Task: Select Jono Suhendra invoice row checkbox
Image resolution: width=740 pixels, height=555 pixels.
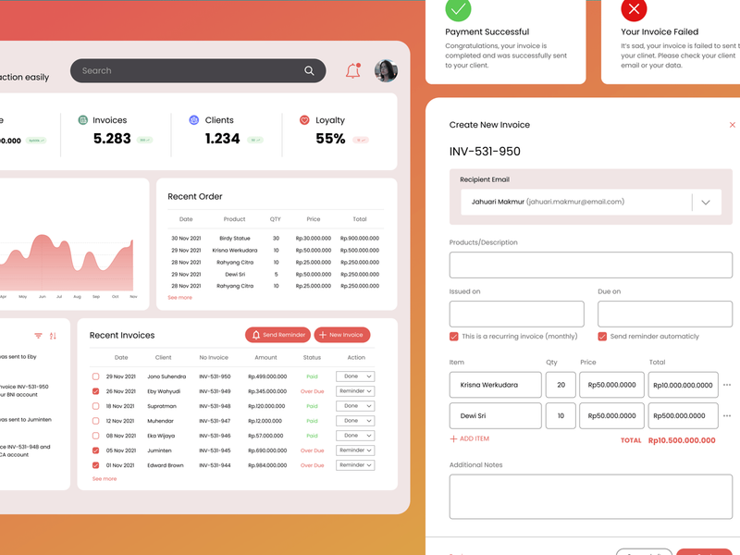Action: point(95,376)
